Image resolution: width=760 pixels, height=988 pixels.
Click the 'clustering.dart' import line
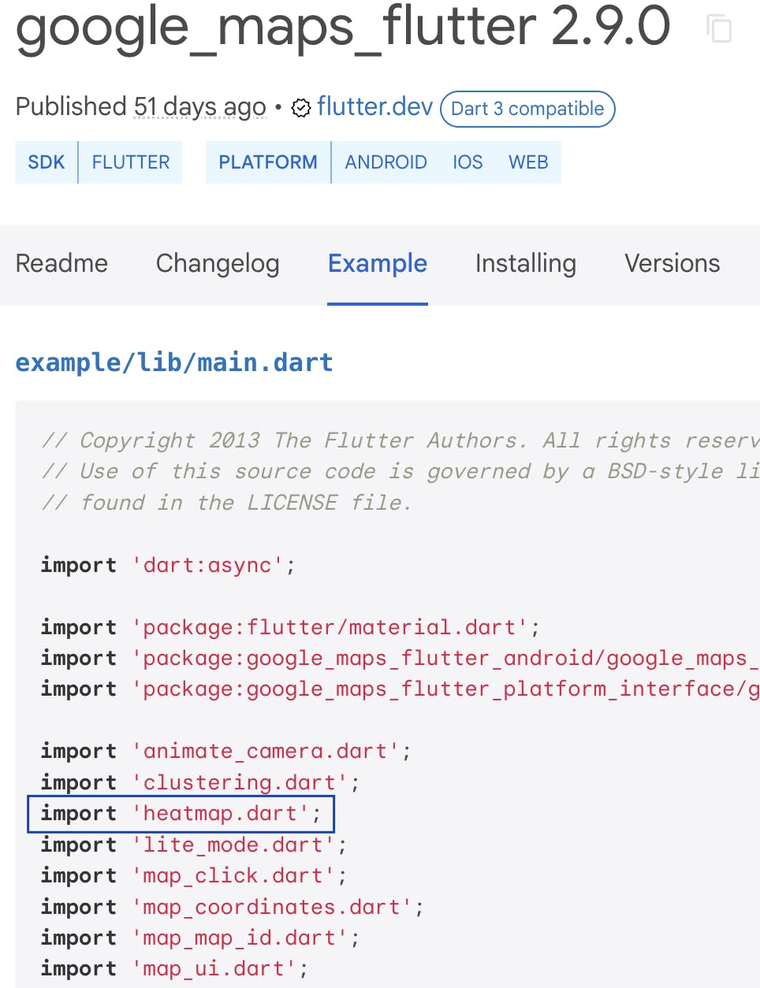[200, 782]
